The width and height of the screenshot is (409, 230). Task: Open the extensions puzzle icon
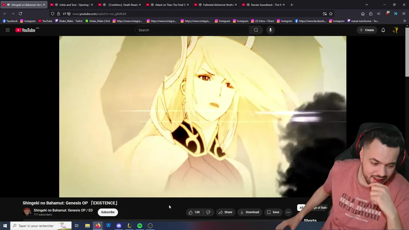pyautogui.click(x=371, y=14)
